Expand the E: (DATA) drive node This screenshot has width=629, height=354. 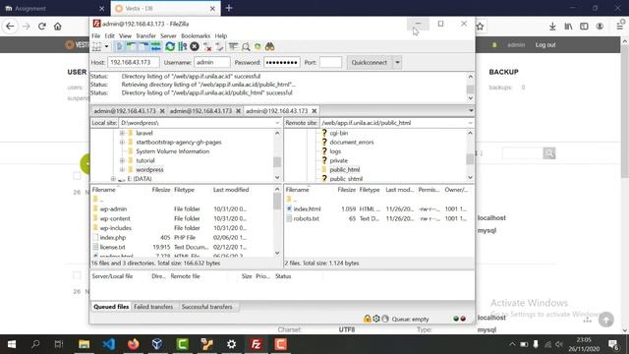(113, 179)
